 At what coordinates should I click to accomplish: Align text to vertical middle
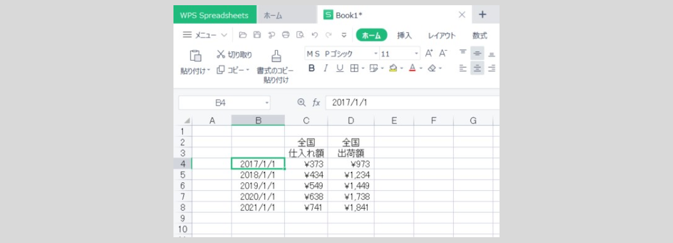pos(477,53)
